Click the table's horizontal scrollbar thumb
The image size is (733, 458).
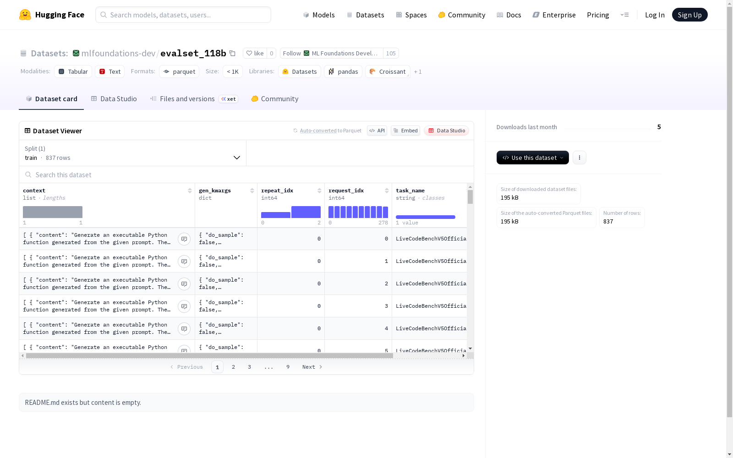209,355
